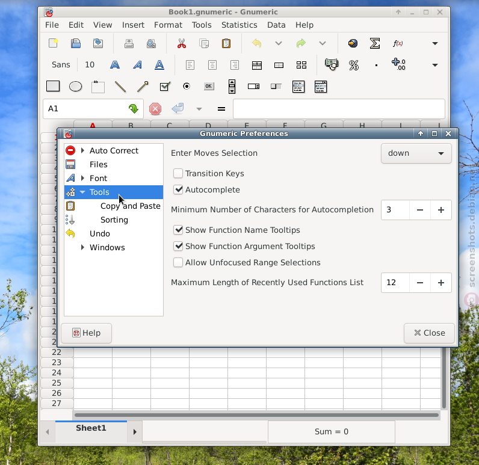Image resolution: width=479 pixels, height=465 pixels.
Task: Insert a radio button form object
Action: point(187,87)
